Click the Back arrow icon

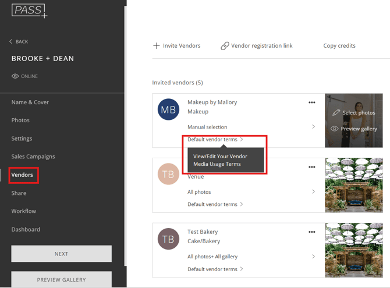tap(10, 42)
